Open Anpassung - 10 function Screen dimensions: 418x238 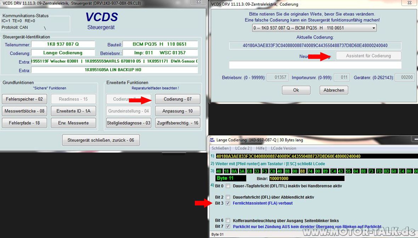click(x=177, y=111)
